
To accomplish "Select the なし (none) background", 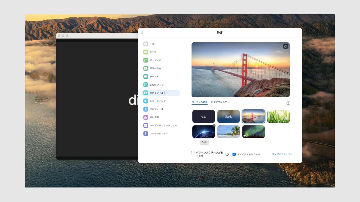I will click(x=204, y=116).
